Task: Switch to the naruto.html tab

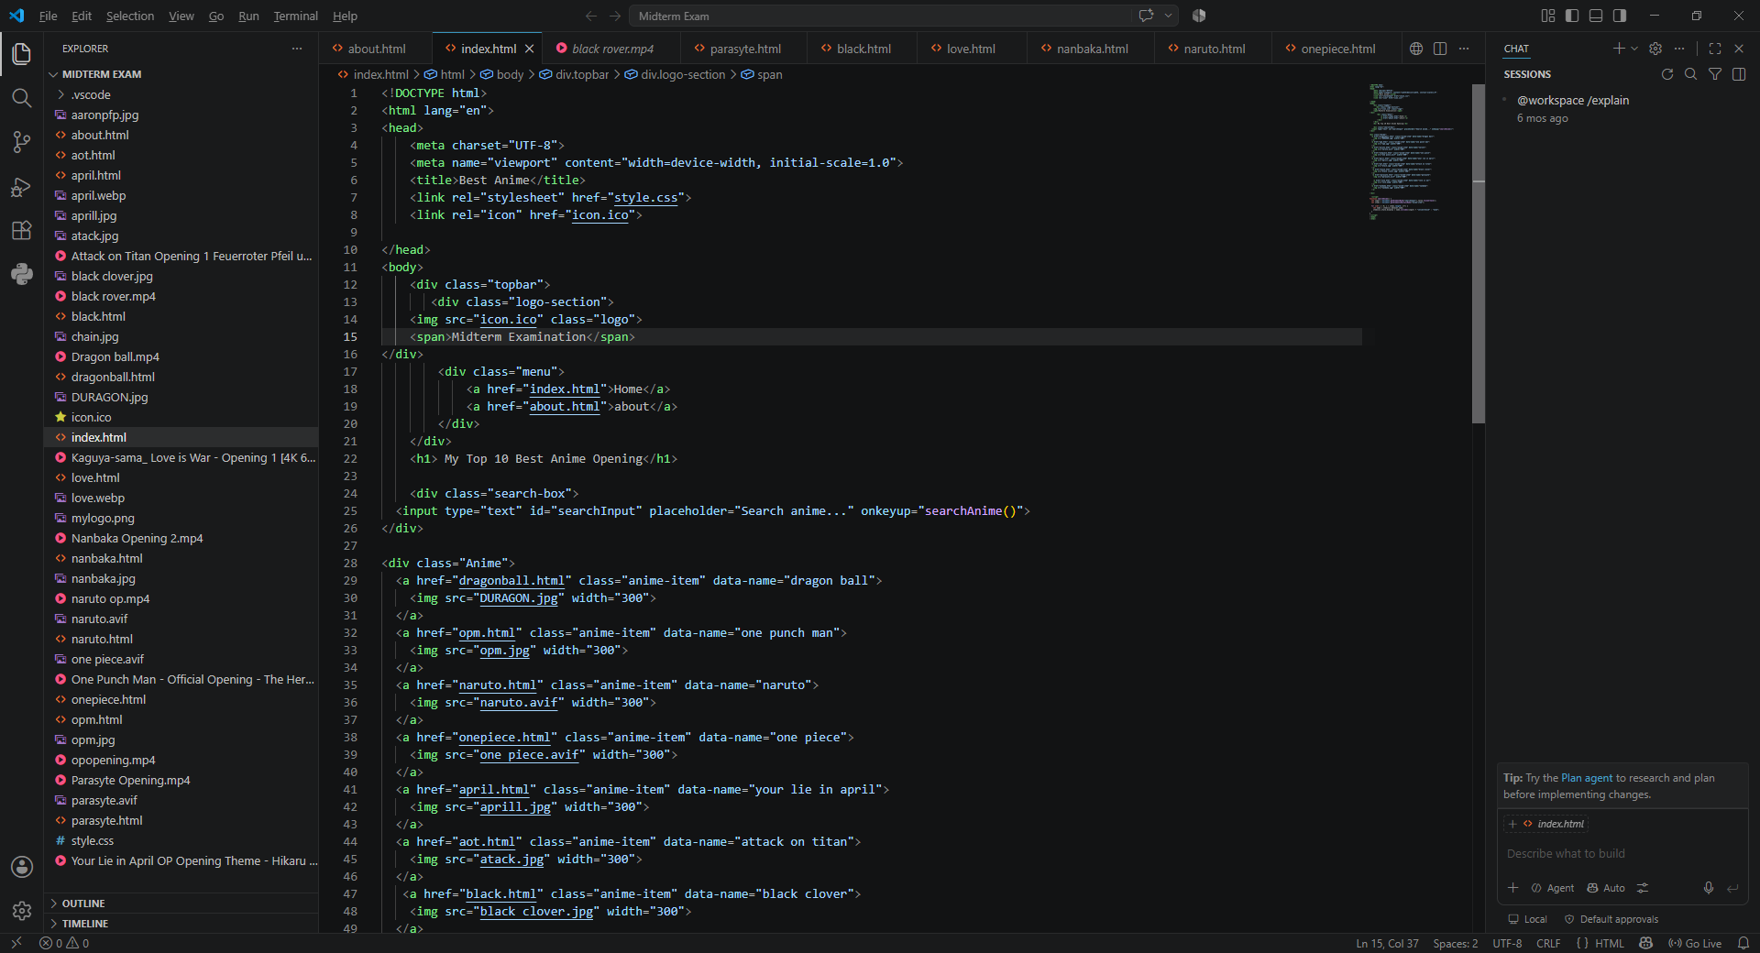Action: pyautogui.click(x=1214, y=49)
